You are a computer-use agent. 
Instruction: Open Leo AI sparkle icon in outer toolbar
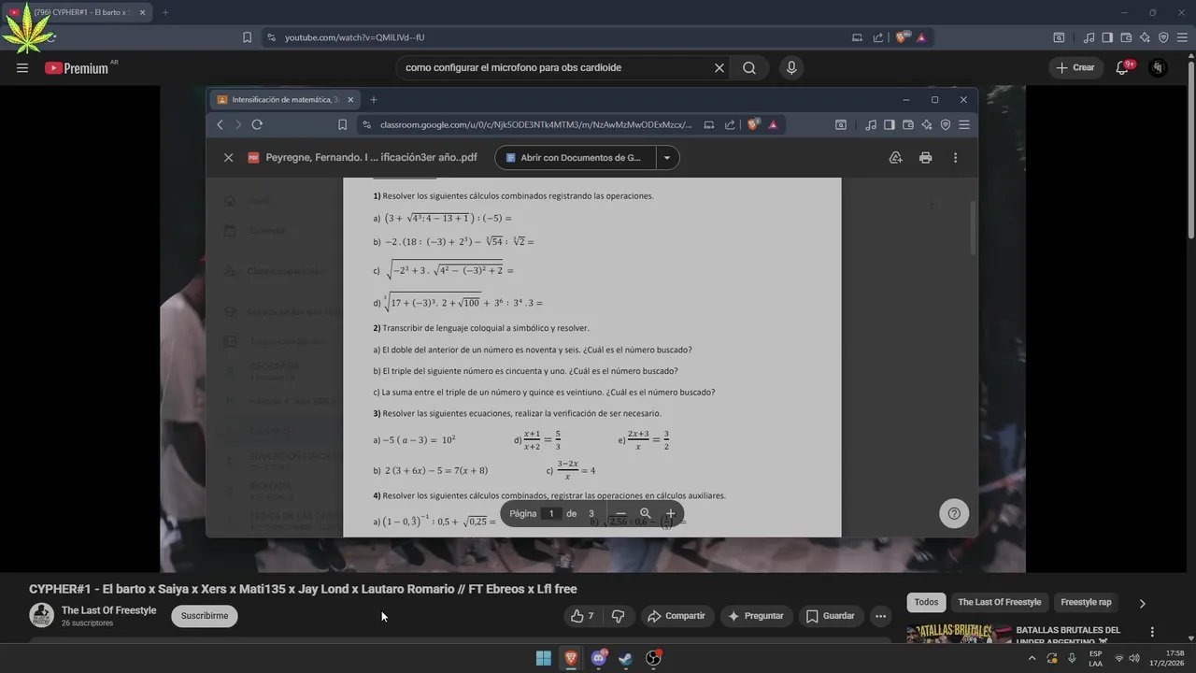(1145, 37)
